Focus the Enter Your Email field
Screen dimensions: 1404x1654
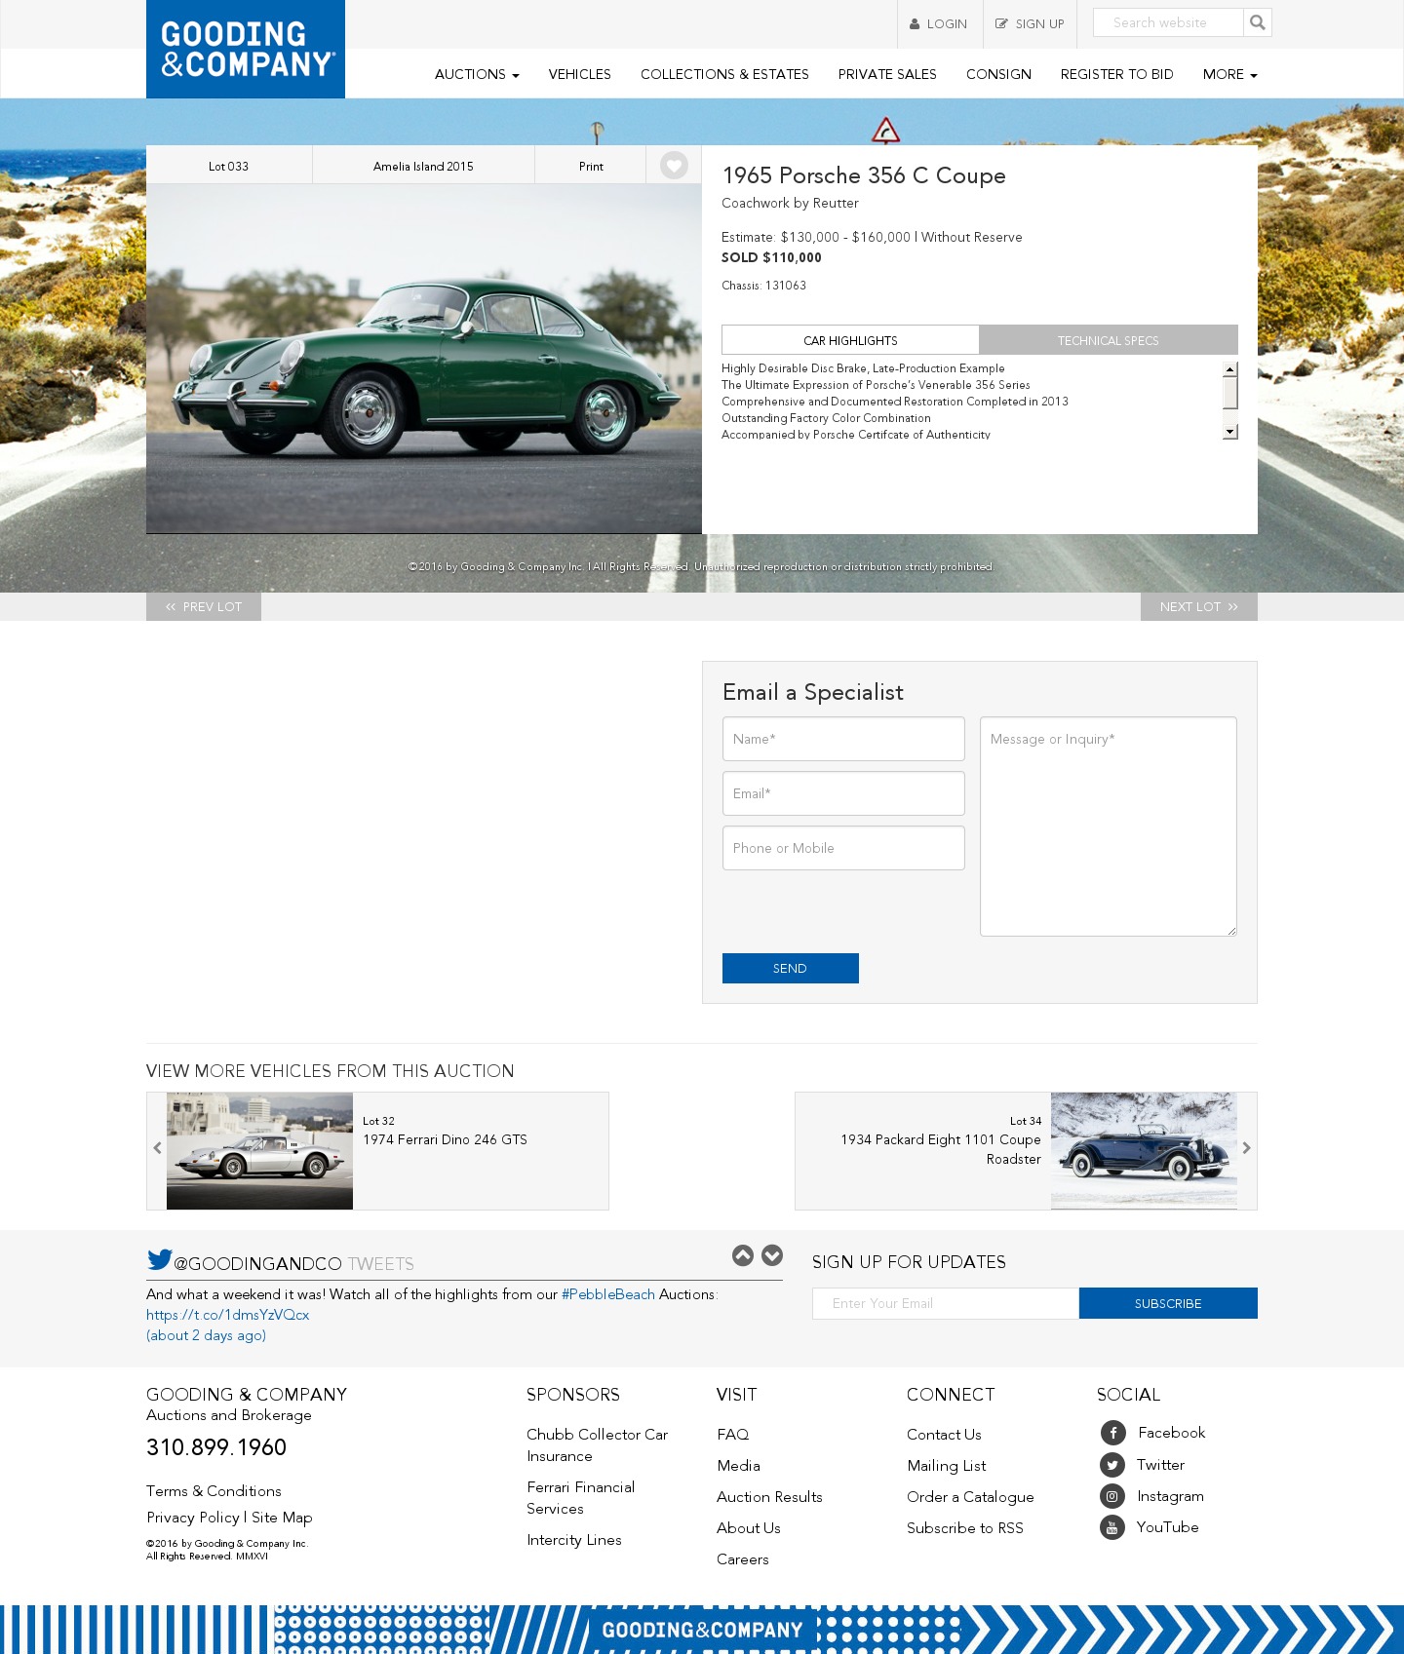tap(946, 1303)
